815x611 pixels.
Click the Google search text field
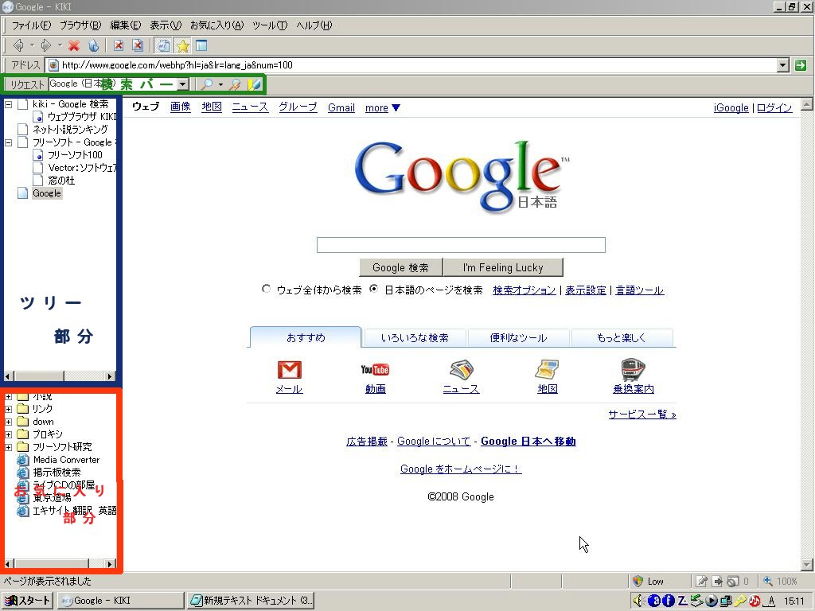[x=461, y=245]
